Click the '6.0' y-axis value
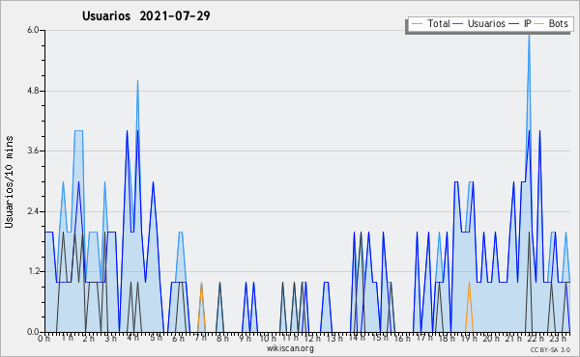Image resolution: width=580 pixels, height=357 pixels. 33,30
